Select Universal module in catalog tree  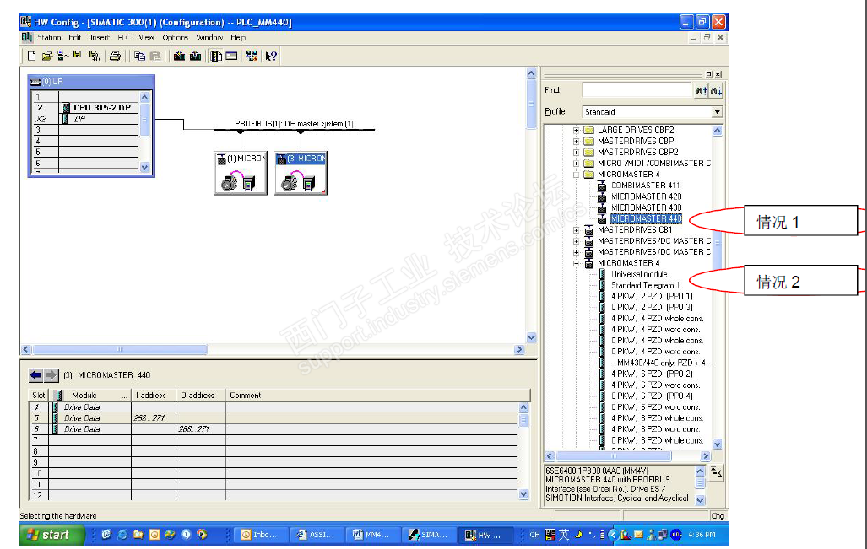pos(638,274)
